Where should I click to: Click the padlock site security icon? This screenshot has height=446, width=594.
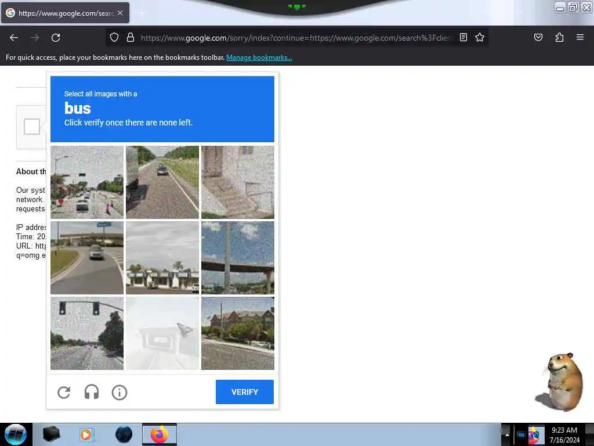click(x=131, y=37)
